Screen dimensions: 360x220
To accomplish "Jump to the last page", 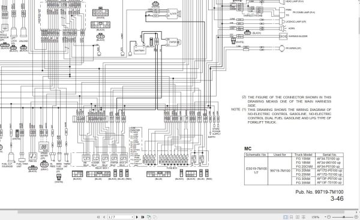I will (x=143, y=217).
